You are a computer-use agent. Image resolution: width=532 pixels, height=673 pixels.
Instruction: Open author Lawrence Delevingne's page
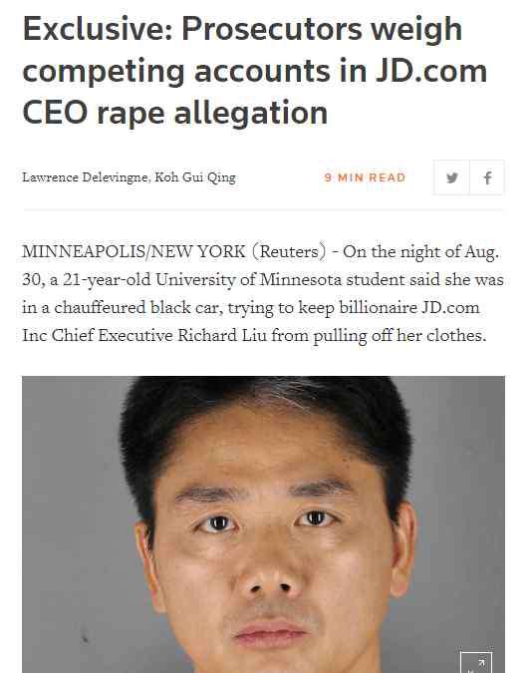pyautogui.click(x=86, y=177)
